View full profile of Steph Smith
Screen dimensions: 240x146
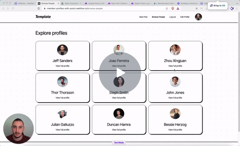pos(119,98)
